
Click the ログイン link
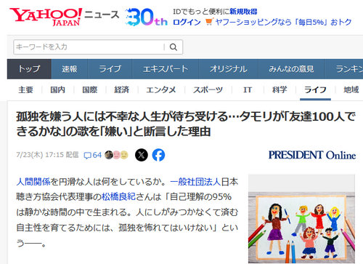point(187,23)
